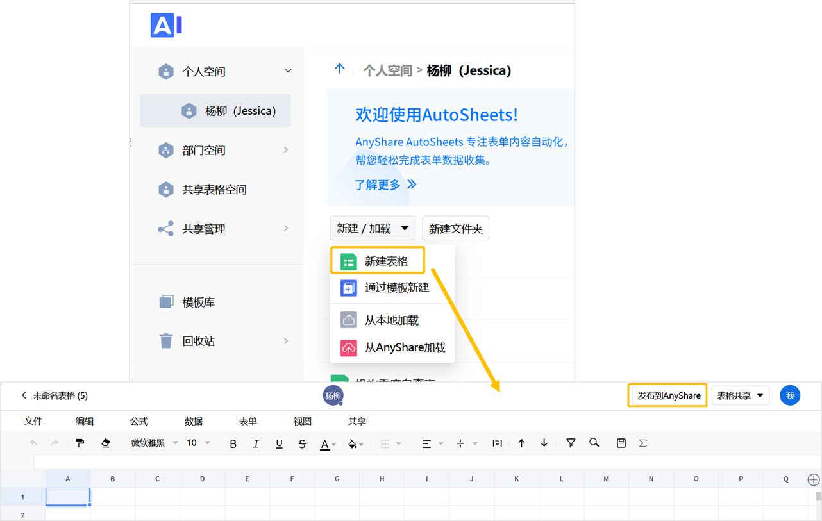Open the 编辑 menu
Image resolution: width=822 pixels, height=521 pixels.
click(85, 421)
